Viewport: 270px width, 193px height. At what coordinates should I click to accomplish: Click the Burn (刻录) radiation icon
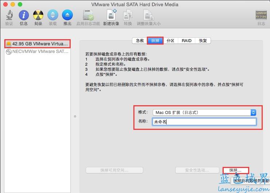tap(38, 15)
